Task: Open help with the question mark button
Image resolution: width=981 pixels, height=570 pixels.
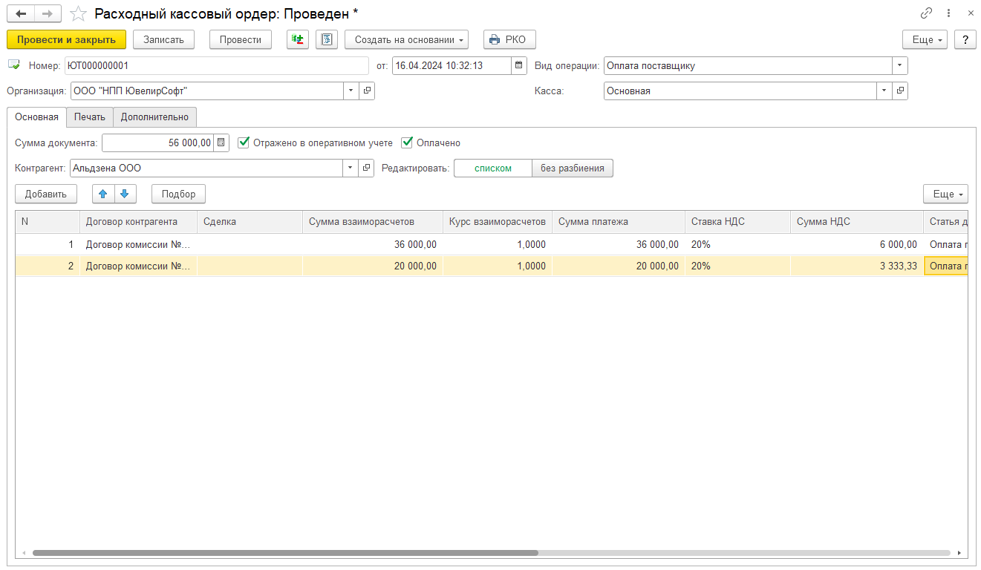Action: coord(965,39)
